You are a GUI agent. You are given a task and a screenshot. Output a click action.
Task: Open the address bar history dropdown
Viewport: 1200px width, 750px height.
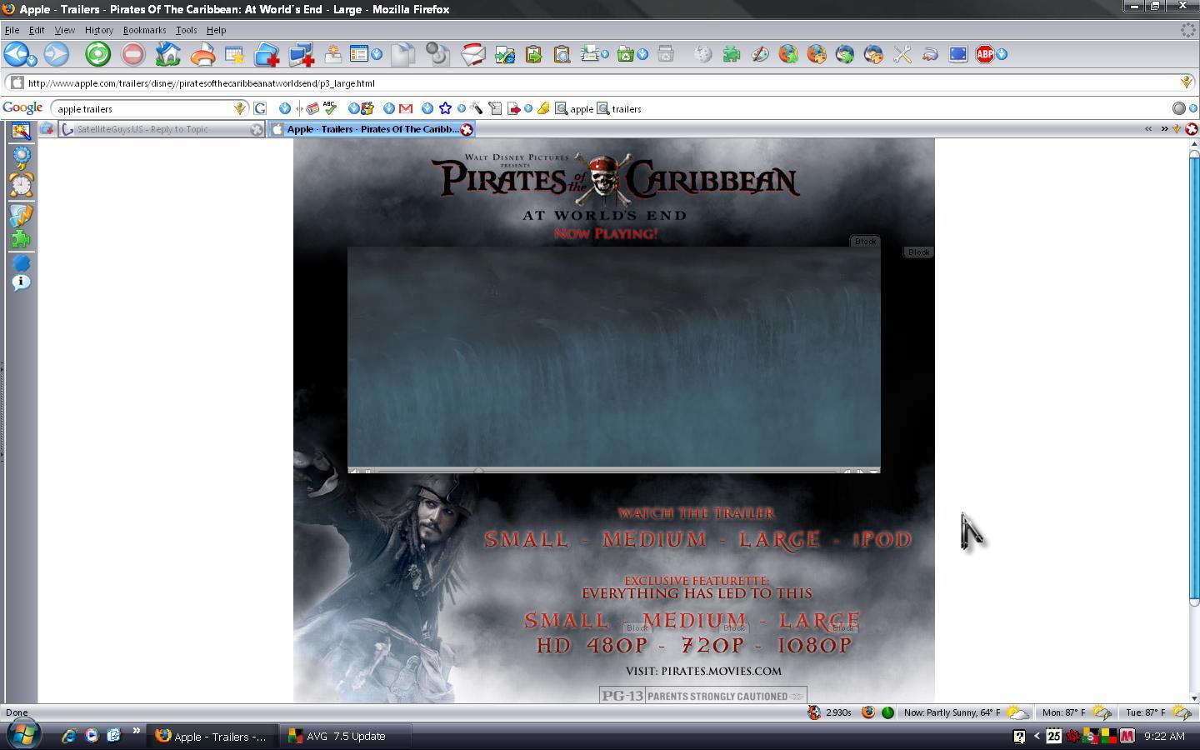[1185, 82]
